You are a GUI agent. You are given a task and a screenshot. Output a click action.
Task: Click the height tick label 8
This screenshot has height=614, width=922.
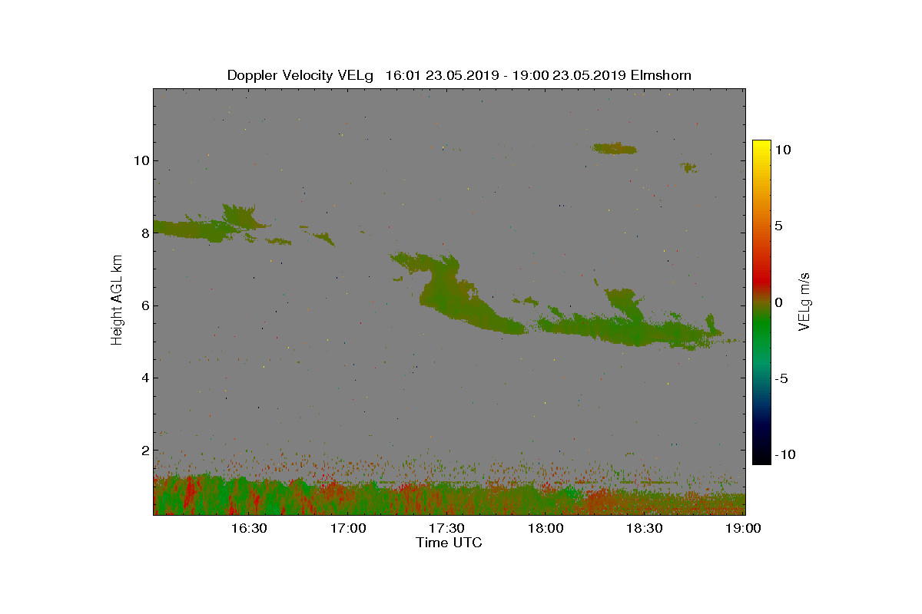(x=144, y=233)
